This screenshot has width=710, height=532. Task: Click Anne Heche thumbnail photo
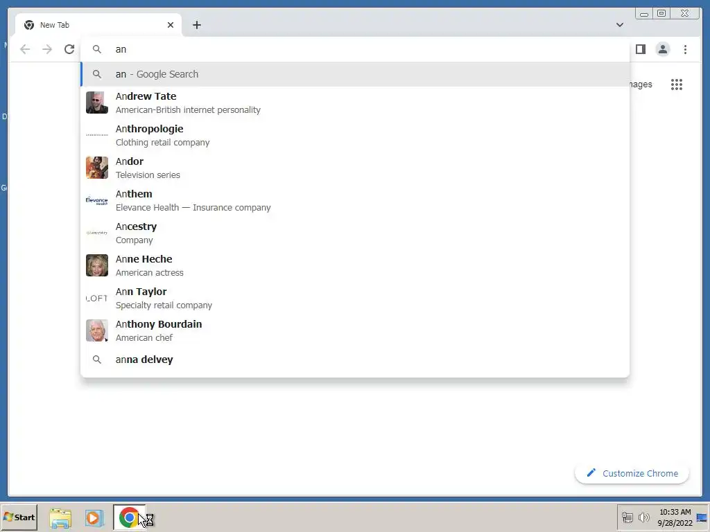[97, 265]
